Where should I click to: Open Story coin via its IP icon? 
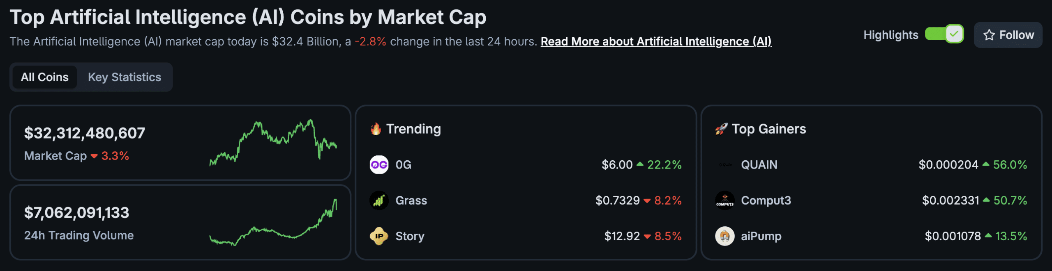point(379,236)
